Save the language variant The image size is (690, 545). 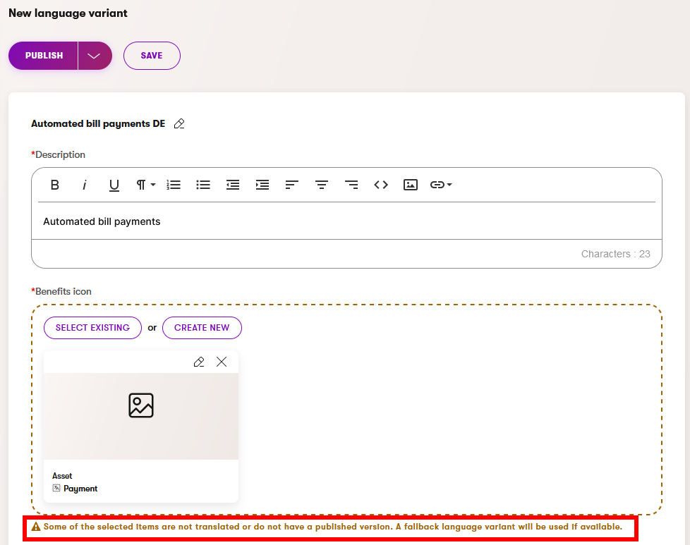click(152, 56)
